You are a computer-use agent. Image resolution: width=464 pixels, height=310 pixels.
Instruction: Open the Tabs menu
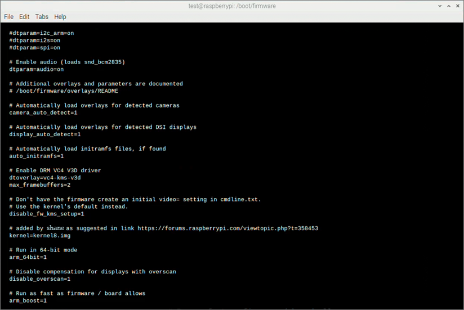tap(42, 17)
